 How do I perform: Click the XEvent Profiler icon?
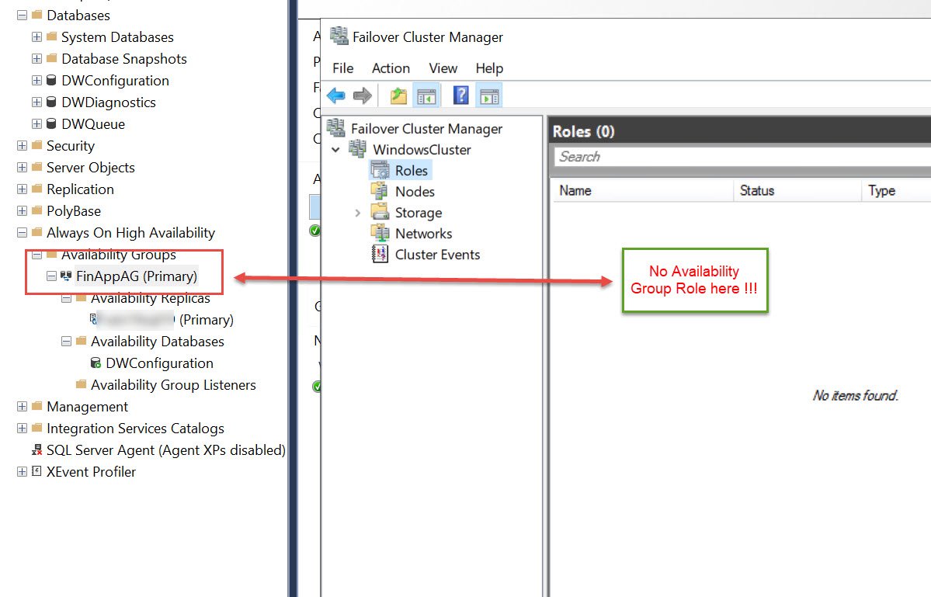point(36,471)
